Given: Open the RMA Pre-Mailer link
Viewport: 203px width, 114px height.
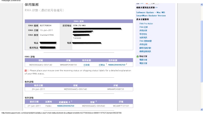Looking at the screenshot, I should click(146, 24).
